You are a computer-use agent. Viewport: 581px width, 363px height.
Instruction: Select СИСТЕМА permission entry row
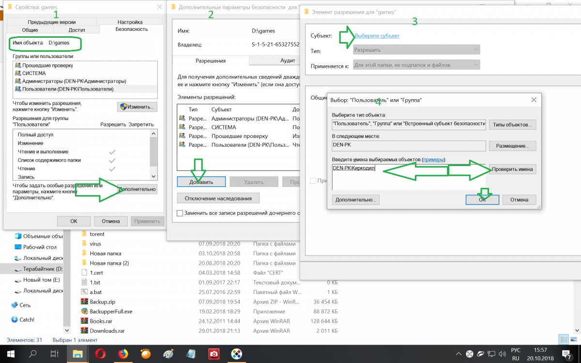coord(239,127)
